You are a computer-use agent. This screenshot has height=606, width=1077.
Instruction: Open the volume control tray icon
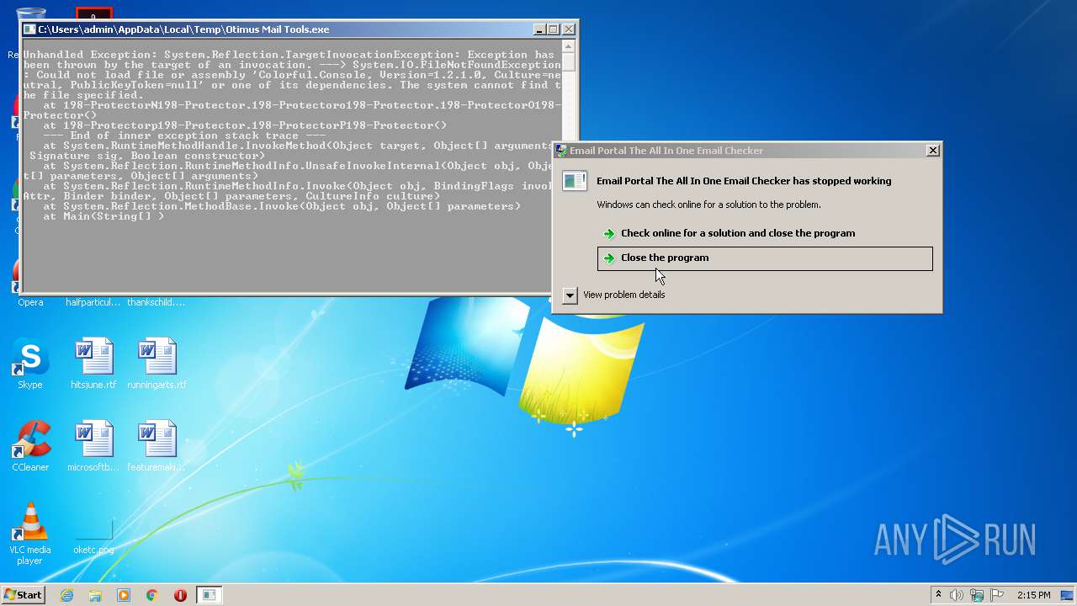pos(957,595)
